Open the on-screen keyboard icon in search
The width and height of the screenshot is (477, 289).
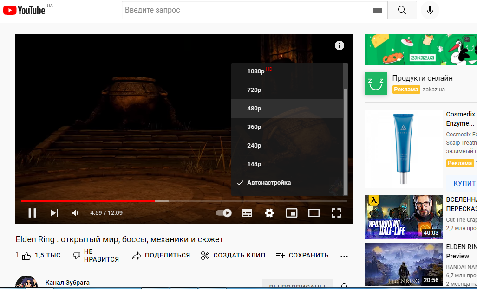click(x=377, y=10)
